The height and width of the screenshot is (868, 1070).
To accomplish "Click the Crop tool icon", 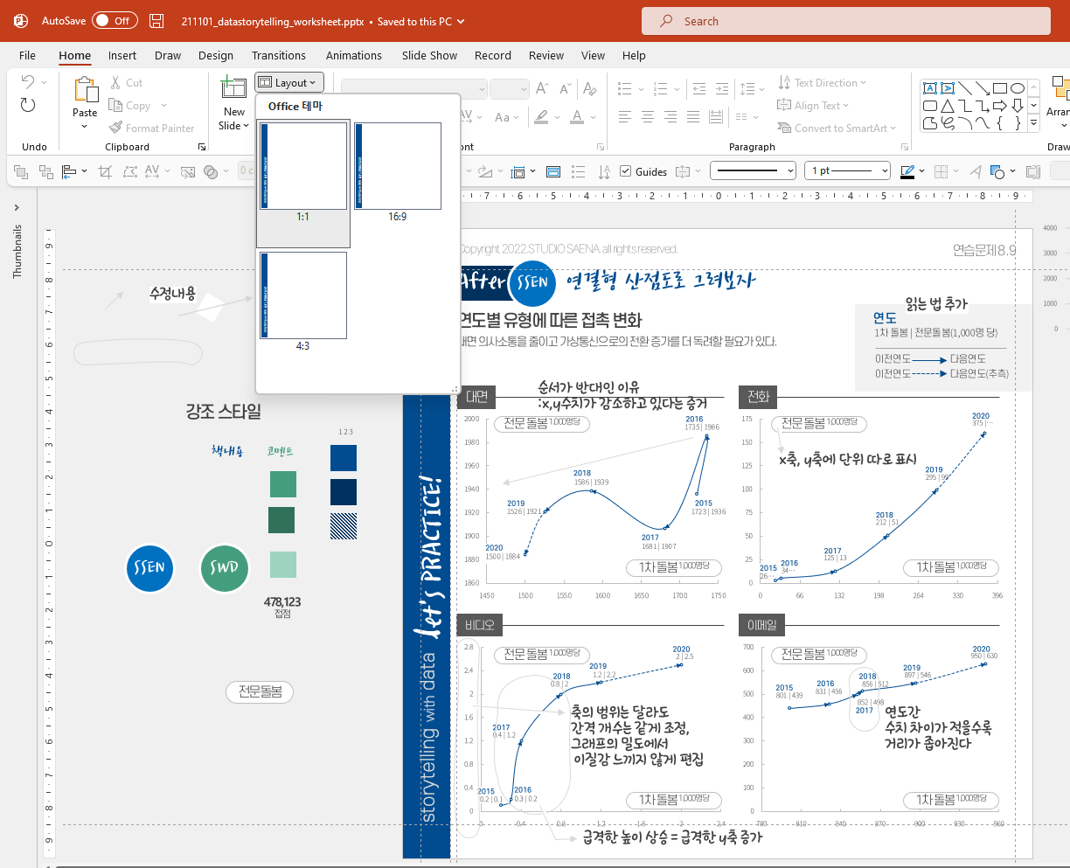I will click(106, 171).
